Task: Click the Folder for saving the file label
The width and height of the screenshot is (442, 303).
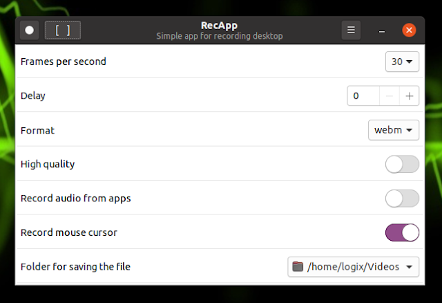Action: click(75, 266)
